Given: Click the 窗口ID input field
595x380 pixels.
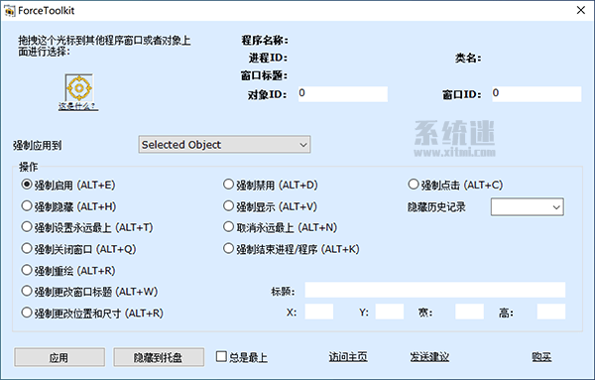Looking at the screenshot, I should [536, 94].
